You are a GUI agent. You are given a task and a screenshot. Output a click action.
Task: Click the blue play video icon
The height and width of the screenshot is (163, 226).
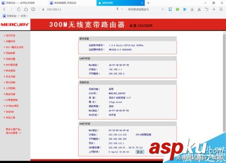pos(185,9)
